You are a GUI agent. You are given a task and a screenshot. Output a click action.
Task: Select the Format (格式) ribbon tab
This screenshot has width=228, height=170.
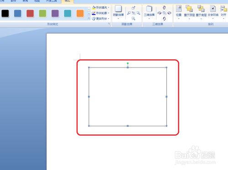point(67,1)
